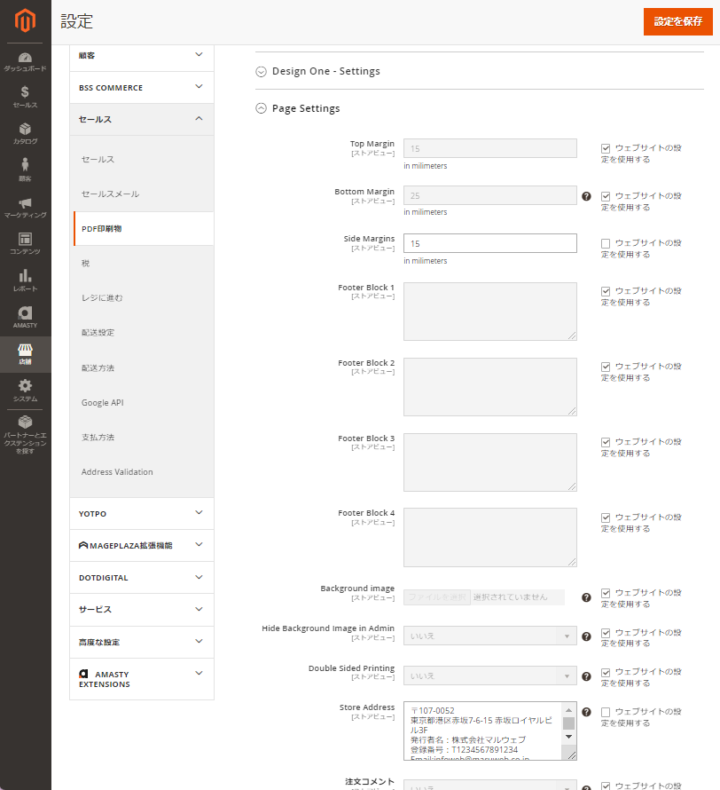Toggle Double Sided Printing website setting checkbox
Viewport: 720px width, 790px height.
coord(606,673)
